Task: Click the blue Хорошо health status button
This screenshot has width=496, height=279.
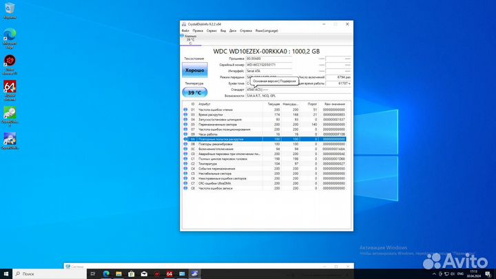Action: (x=194, y=70)
